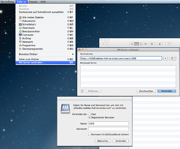The height and width of the screenshot is (149, 180).
Task: Switch Finder to list view
Action: click(x=136, y=44)
